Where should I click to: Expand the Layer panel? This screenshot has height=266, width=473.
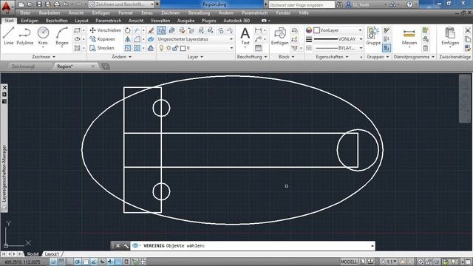coord(195,57)
